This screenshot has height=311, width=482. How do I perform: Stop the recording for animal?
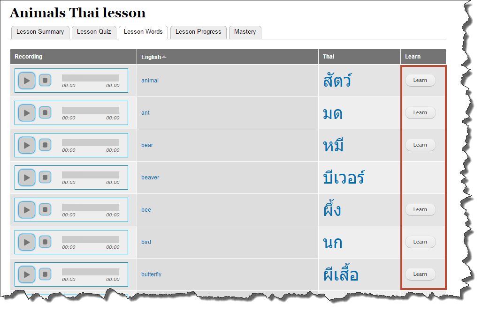pos(45,81)
